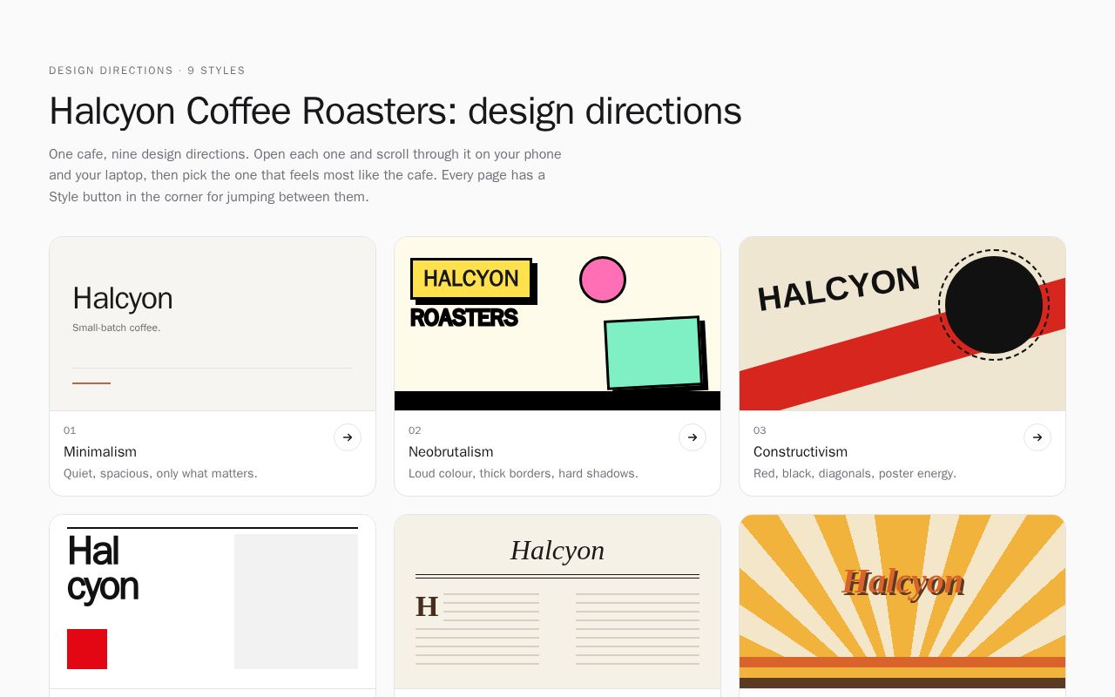Click the page heading 'Halcyon Coffee Roasters: design directions'
The height and width of the screenshot is (697, 1115).
coord(395,112)
